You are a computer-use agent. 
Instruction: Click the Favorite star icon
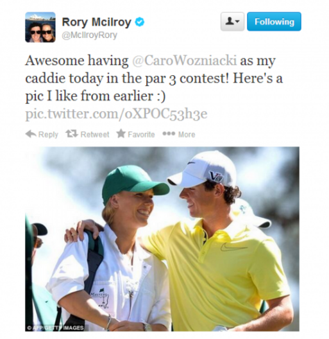[121, 134]
